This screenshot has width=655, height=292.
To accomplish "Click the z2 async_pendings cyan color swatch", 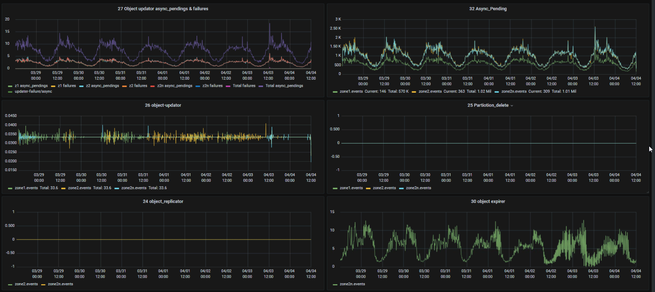I will tap(82, 86).
